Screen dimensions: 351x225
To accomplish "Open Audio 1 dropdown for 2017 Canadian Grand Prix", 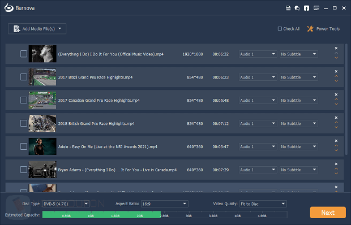I will (258, 100).
